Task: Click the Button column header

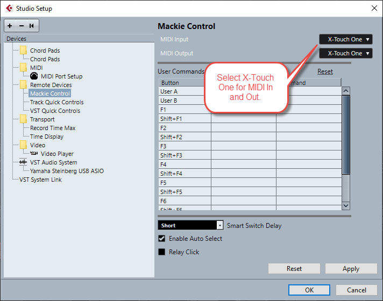Action: (x=185, y=83)
